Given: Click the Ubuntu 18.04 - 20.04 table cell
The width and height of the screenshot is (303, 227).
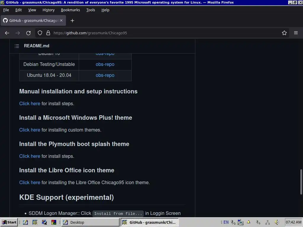Looking at the screenshot, I should click(49, 75).
